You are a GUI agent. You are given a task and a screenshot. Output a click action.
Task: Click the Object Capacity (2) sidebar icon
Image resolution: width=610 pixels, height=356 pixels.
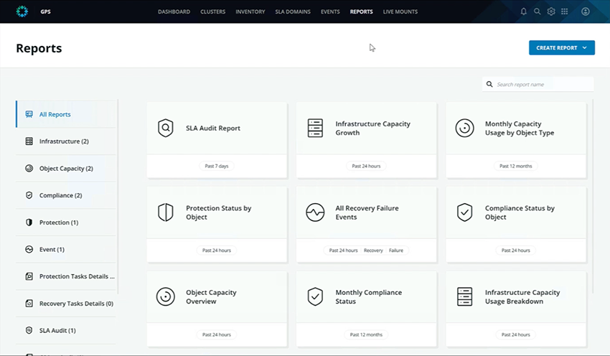29,168
